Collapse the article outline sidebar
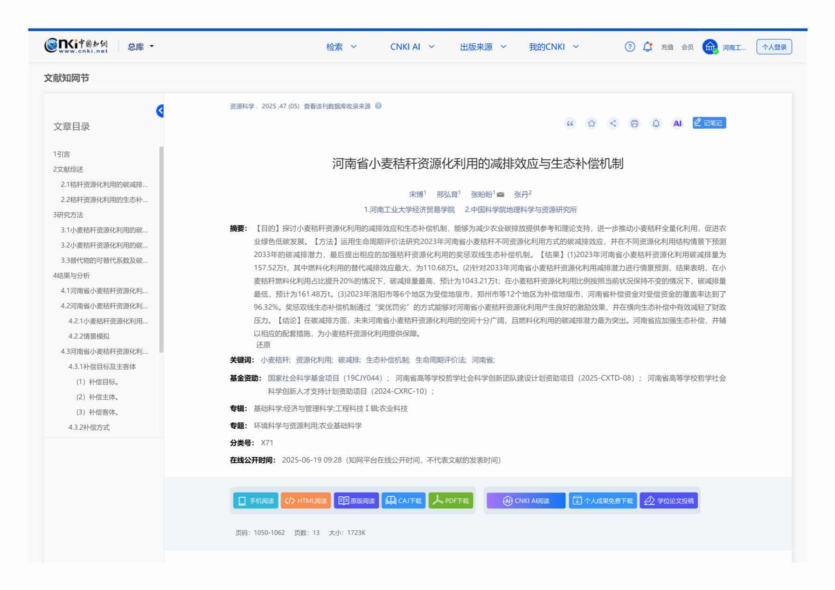 [160, 111]
